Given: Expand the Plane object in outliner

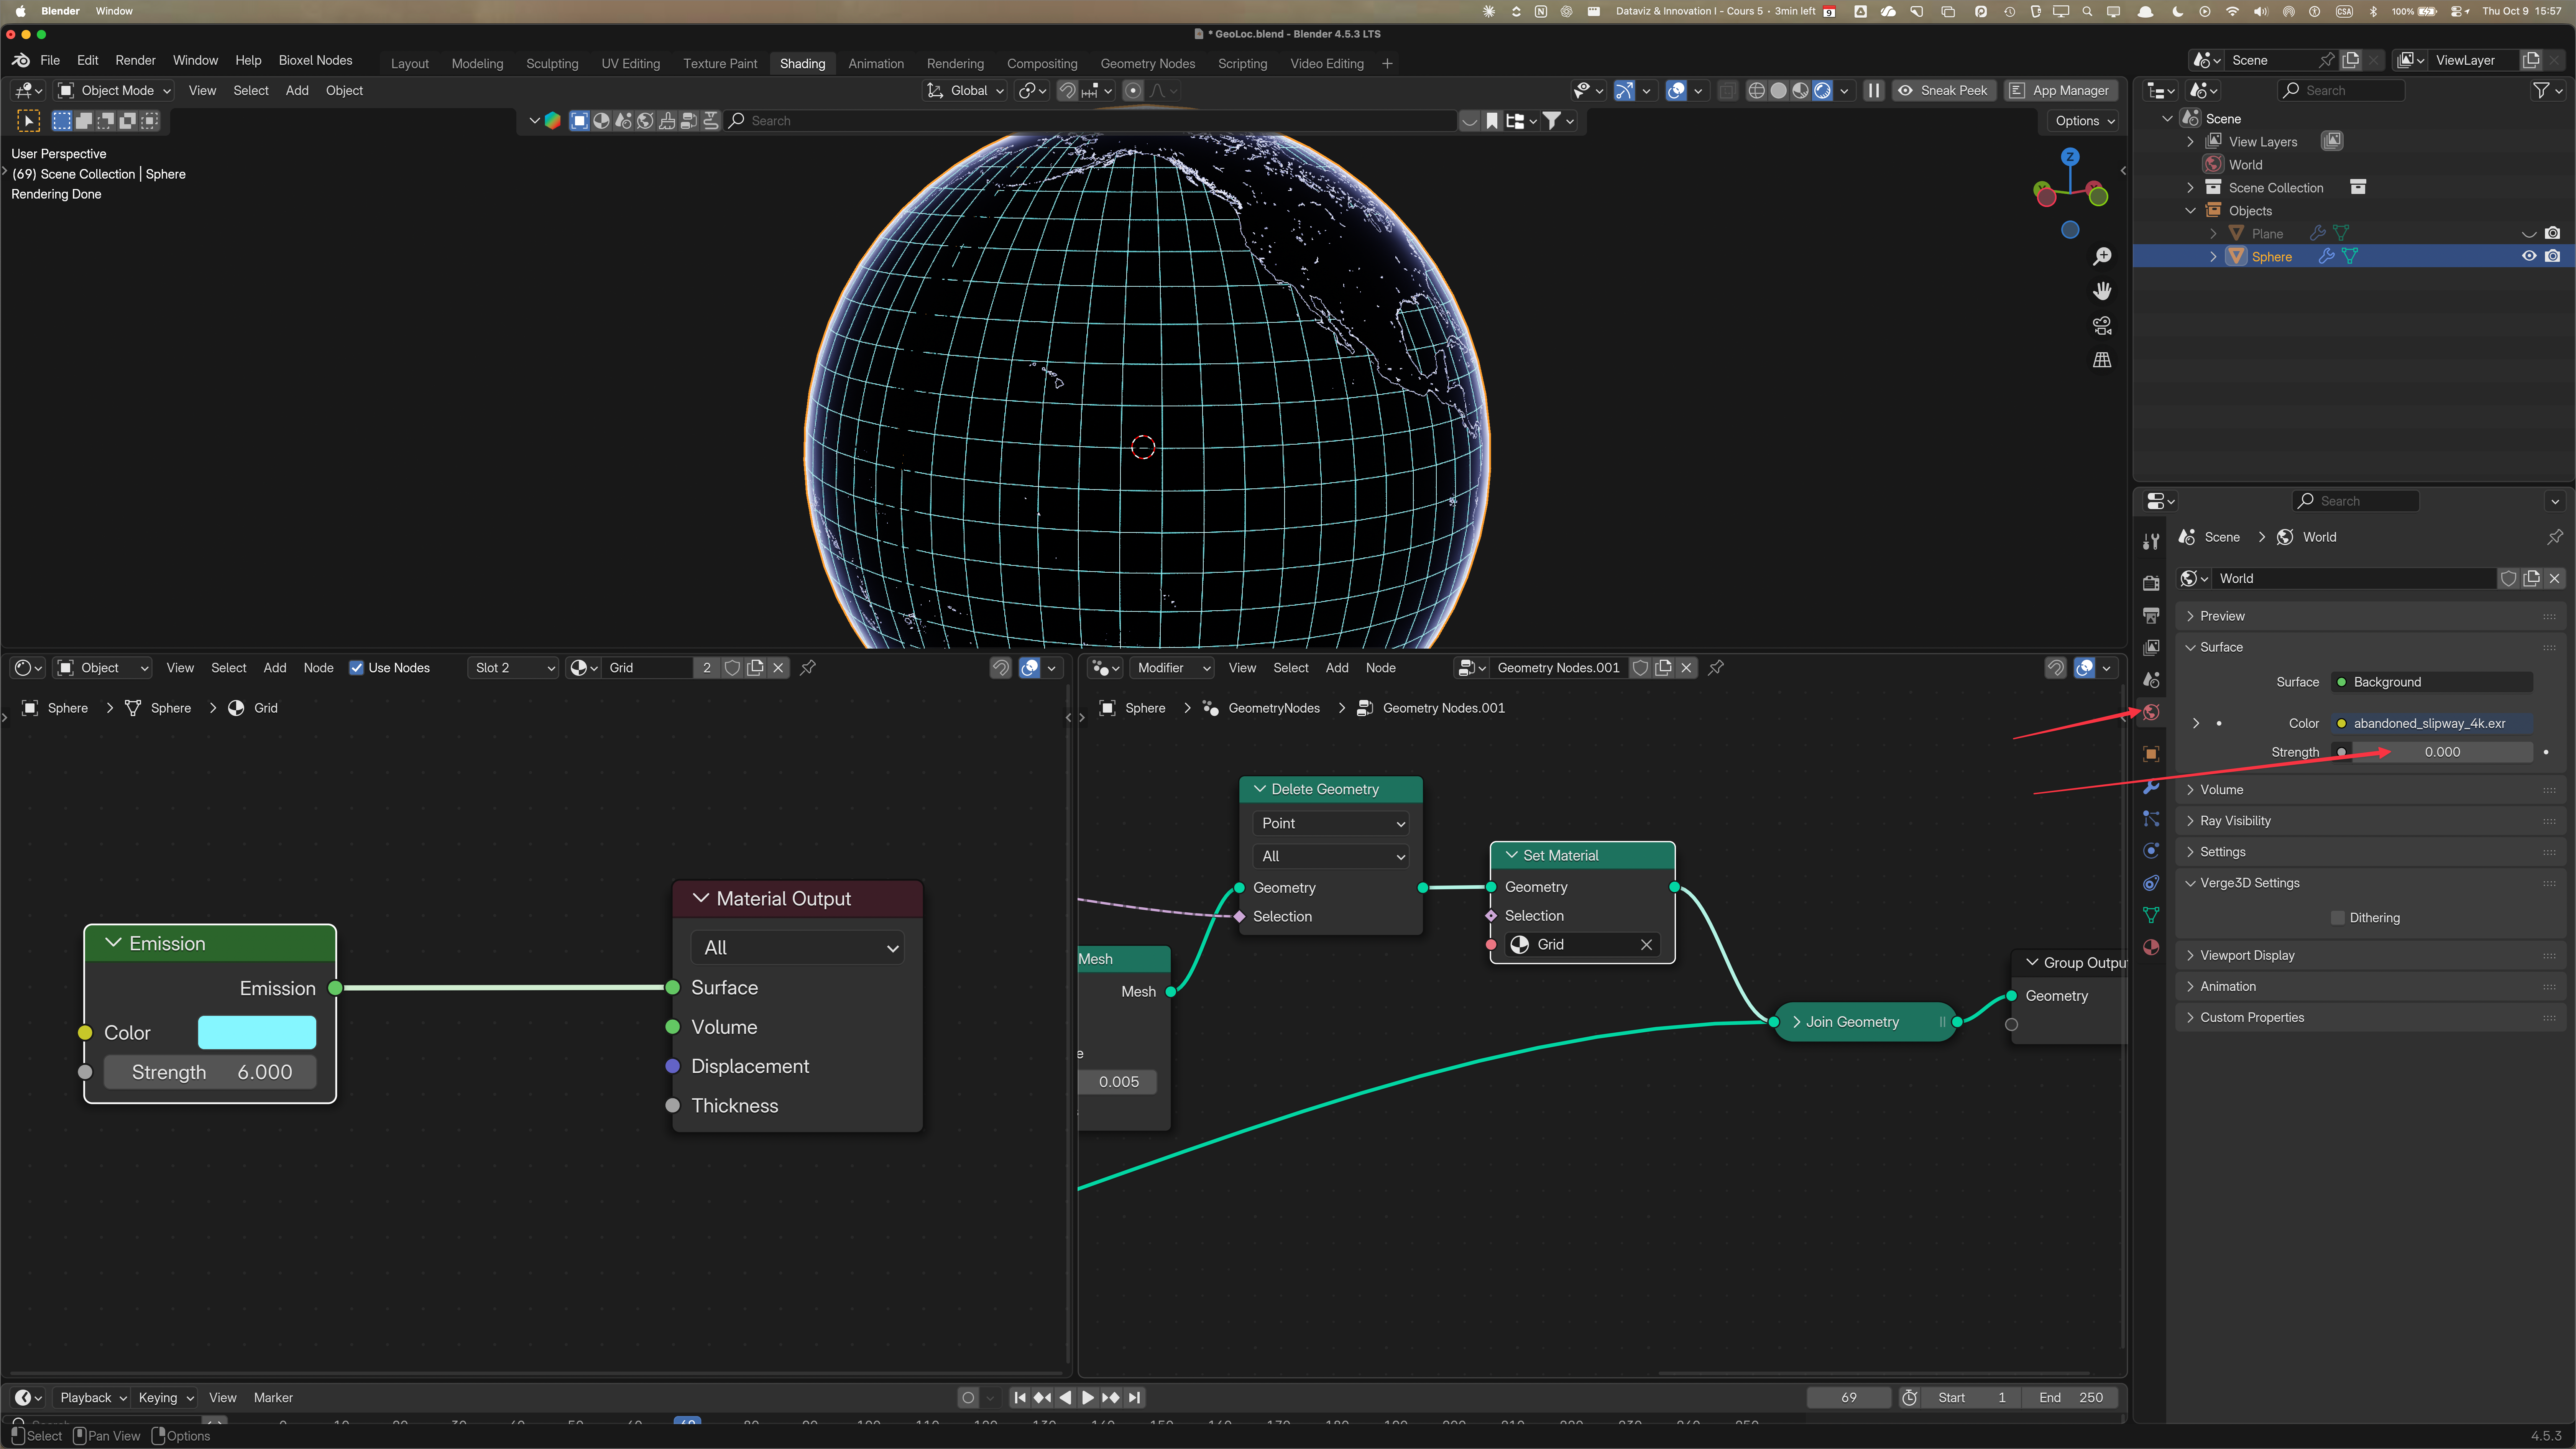Looking at the screenshot, I should click(2213, 233).
